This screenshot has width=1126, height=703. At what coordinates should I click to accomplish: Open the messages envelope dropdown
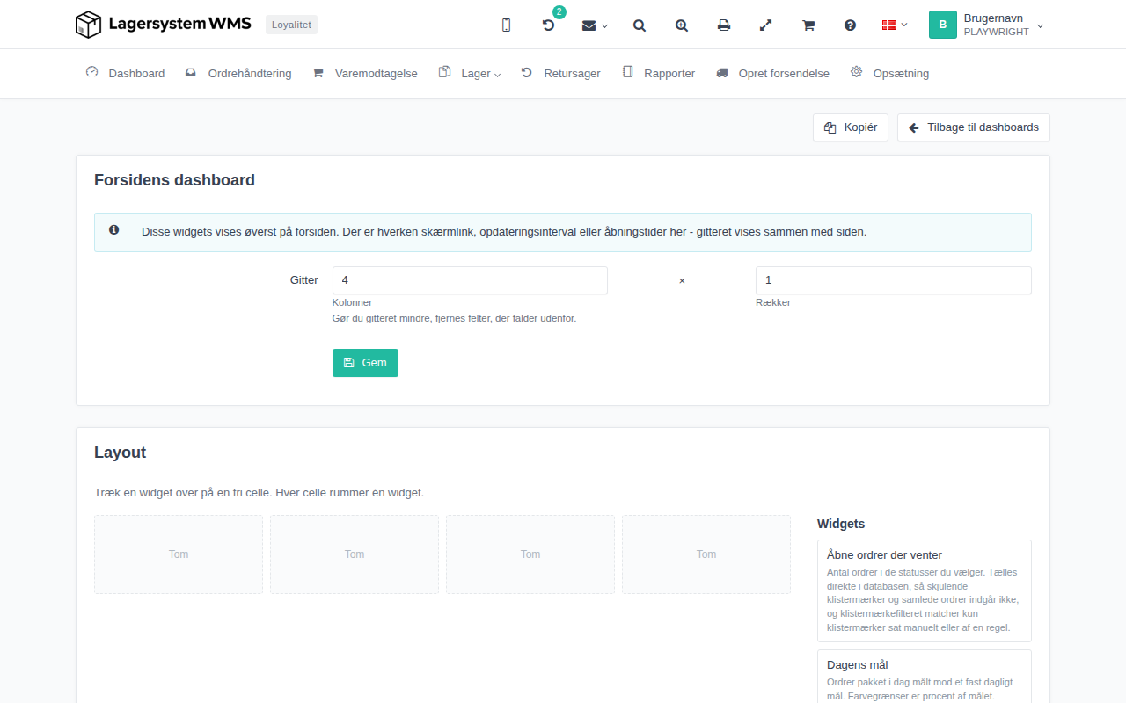[595, 25]
